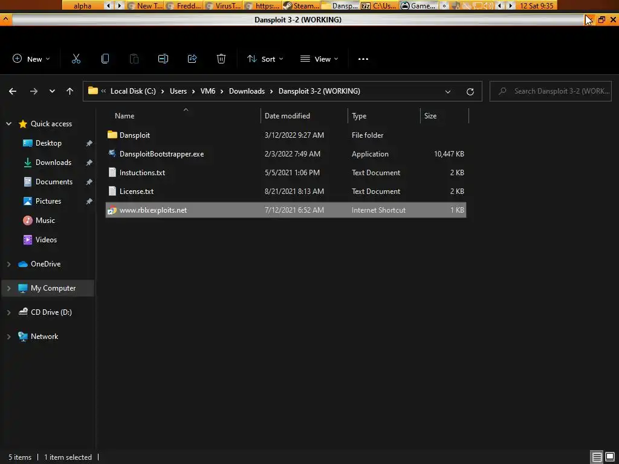Click the Delete trash can icon
The image size is (619, 464).
pos(221,59)
